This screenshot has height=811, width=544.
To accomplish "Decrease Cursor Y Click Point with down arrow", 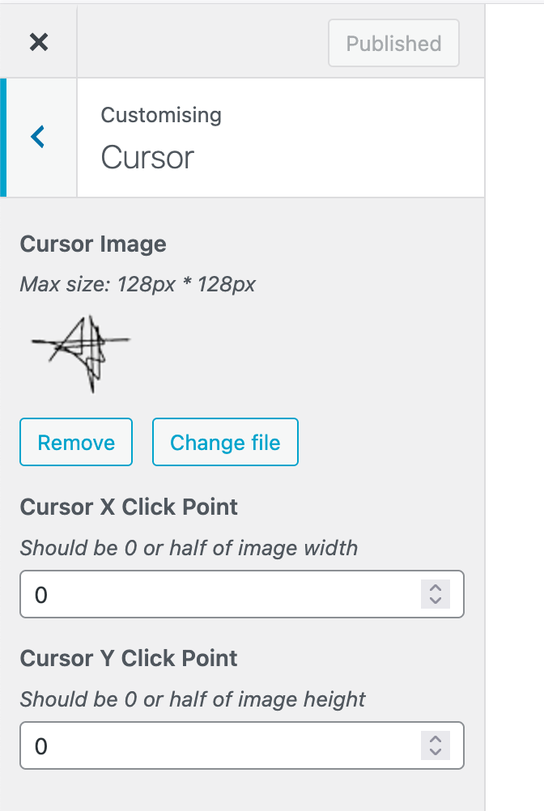I will (x=436, y=752).
